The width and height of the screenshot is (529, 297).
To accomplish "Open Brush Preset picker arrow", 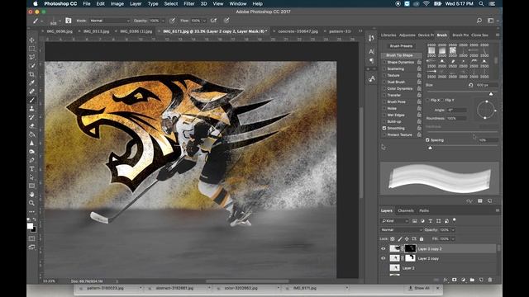I will 60,21.
